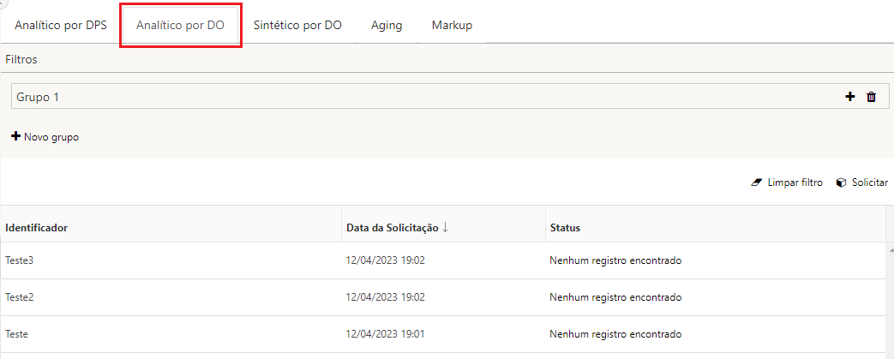
Task: Click the sort arrow beside Data da Solicitação
Action: point(446,228)
